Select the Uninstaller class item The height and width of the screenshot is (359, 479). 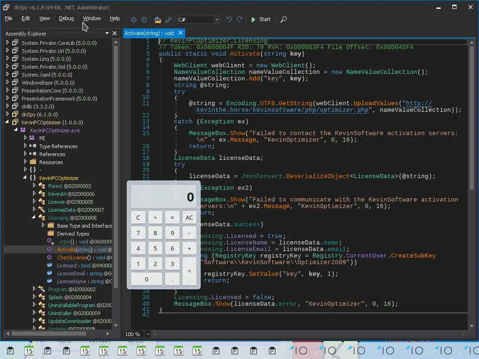pos(74,313)
